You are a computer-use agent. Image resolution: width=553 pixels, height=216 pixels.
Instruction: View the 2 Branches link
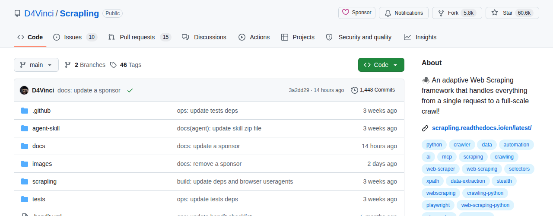click(85, 65)
